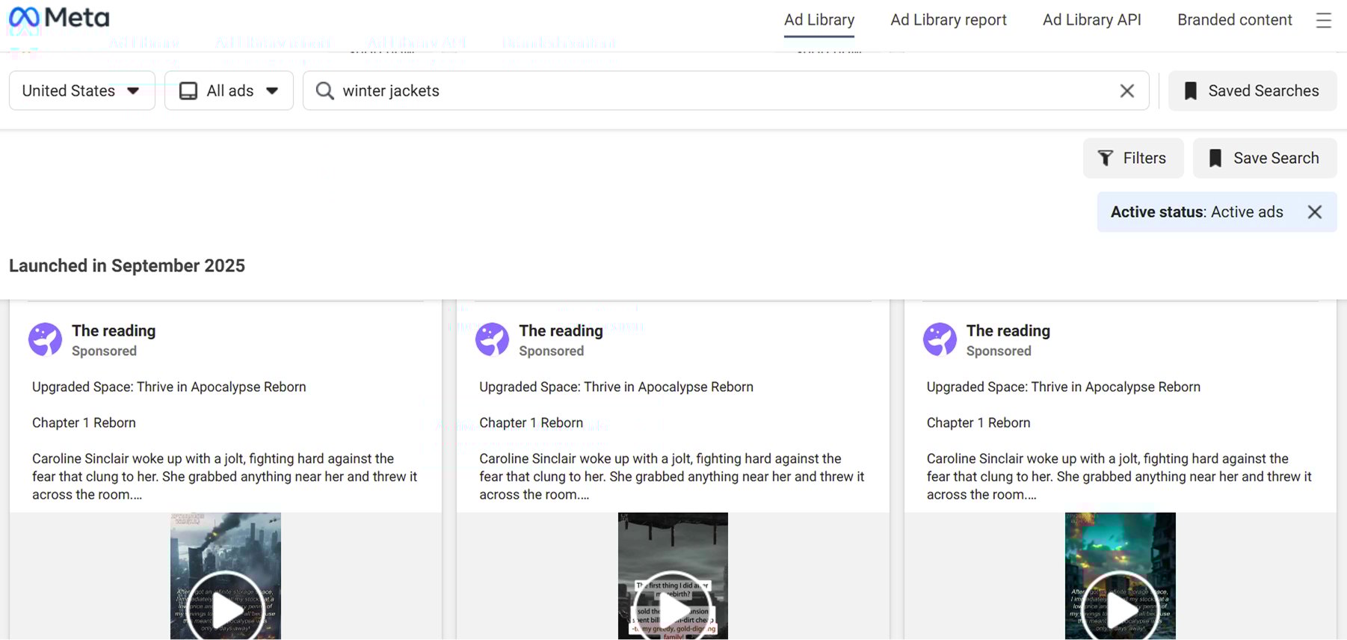Expand the United States country dropdown
This screenshot has width=1347, height=640.
click(81, 91)
